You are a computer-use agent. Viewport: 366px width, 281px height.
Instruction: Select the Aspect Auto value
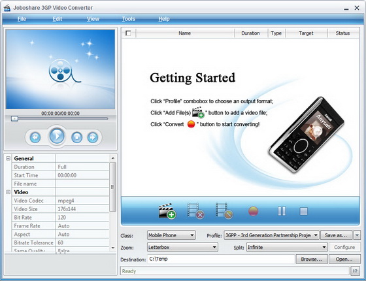point(82,234)
